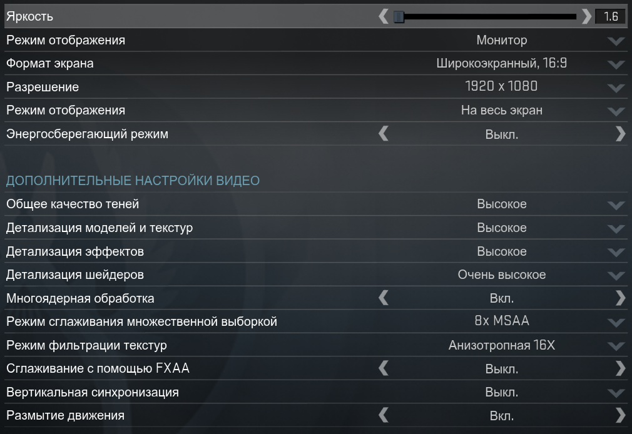Click right arrow for Многоядерная обработка
Viewport: 632px width, 434px height.
click(x=620, y=298)
